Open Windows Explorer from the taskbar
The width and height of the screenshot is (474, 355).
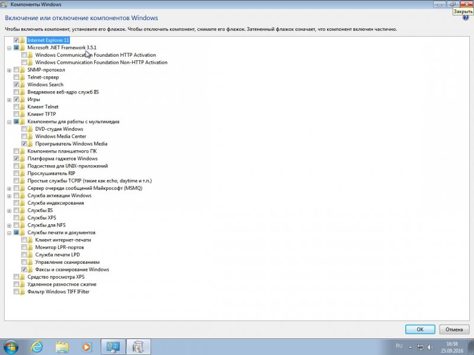click(x=62, y=347)
